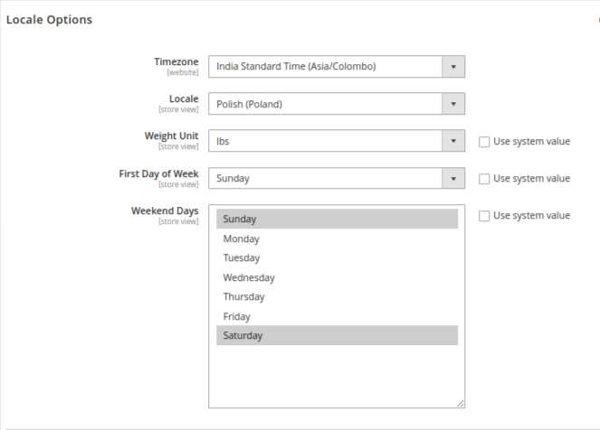Click the Weekend Days list resize handle

click(x=460, y=404)
